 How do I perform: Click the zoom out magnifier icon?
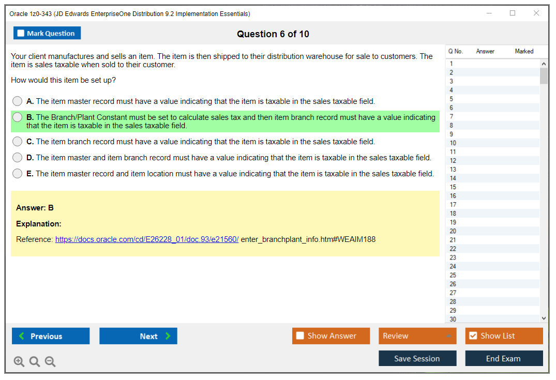coord(50,362)
